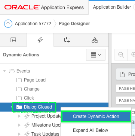The width and height of the screenshot is (135, 136).
Task: Click the Page Designer breadcrumb
Action: (74, 24)
